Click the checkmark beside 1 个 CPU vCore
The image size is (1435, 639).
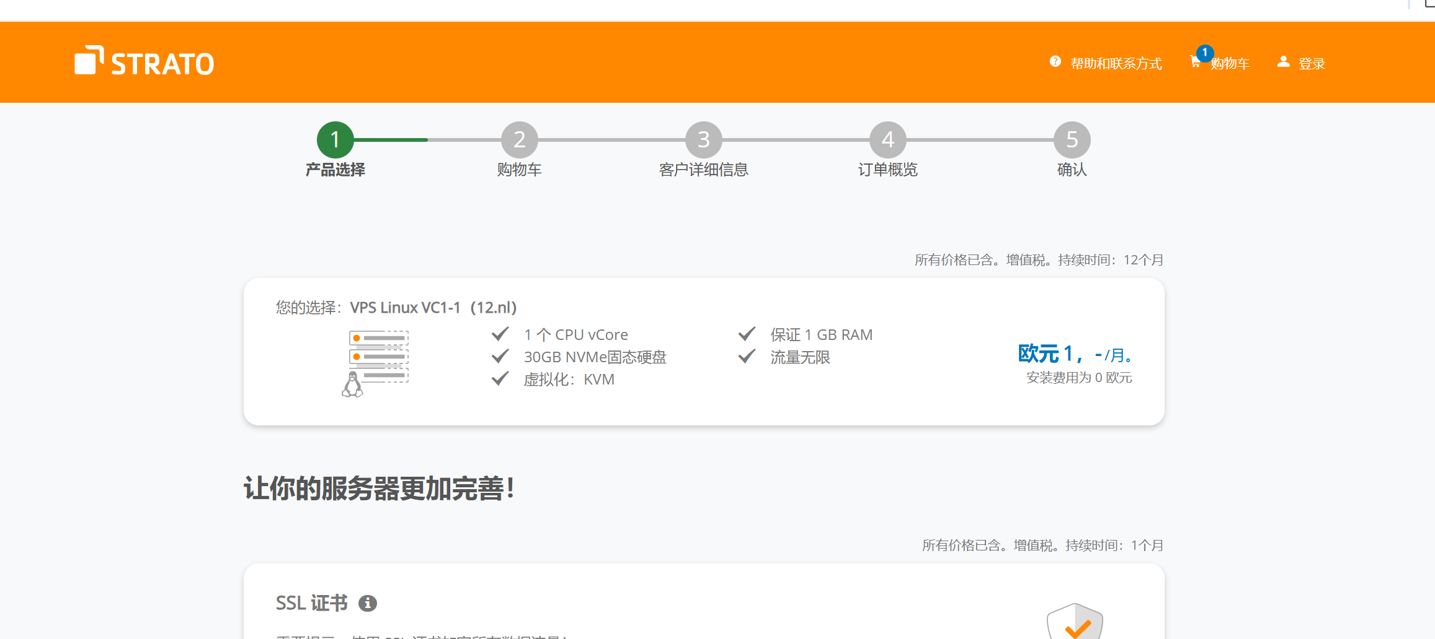[500, 334]
